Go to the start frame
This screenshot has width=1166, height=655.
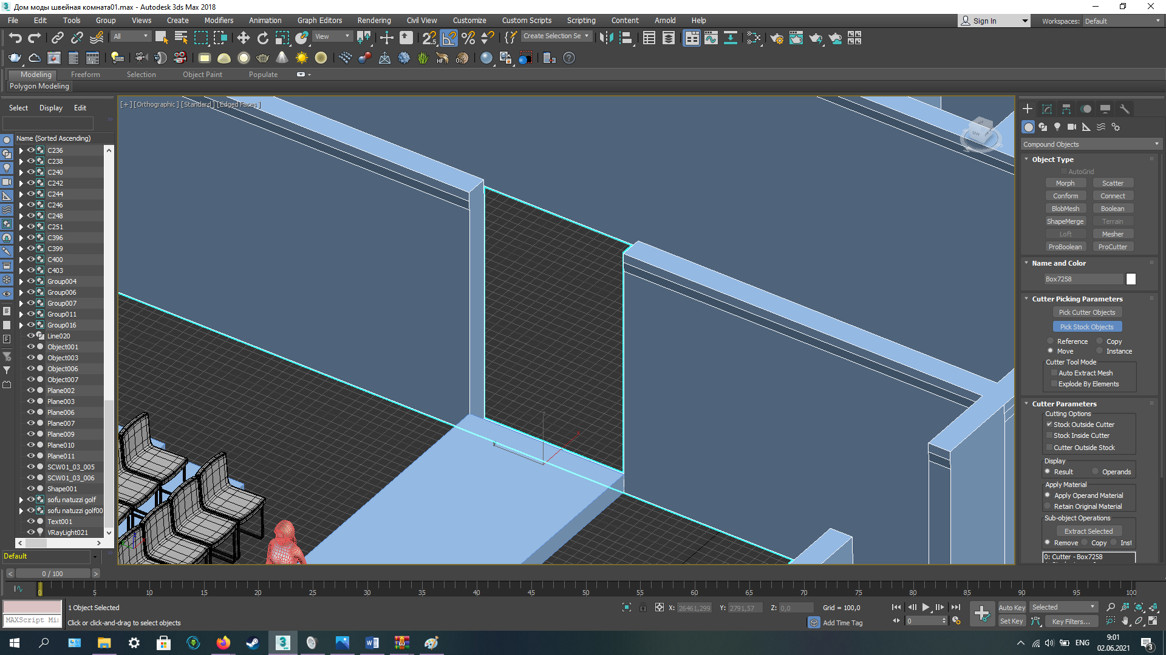pos(896,607)
